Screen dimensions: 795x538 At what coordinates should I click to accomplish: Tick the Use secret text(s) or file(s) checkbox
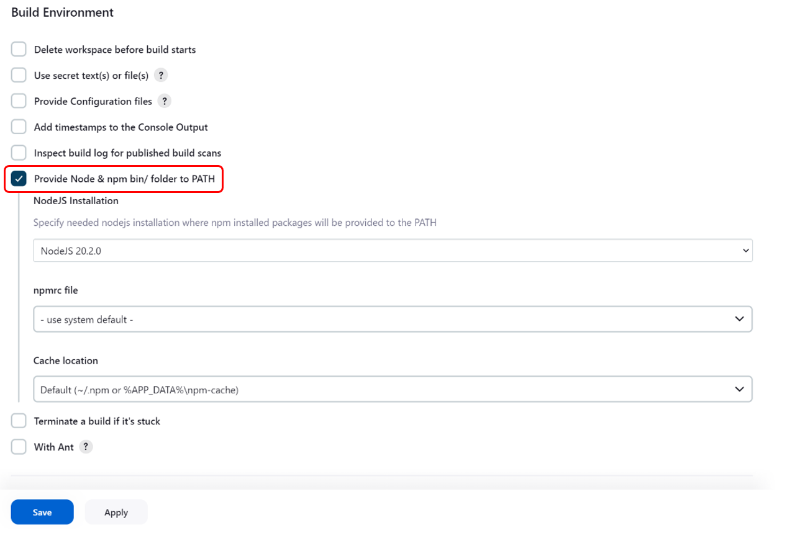19,76
